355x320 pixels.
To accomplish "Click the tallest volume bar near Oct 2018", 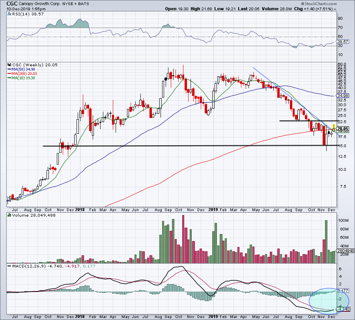I will tap(183, 239).
